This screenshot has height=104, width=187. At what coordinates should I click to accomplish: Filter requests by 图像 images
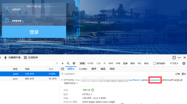[125, 63]
